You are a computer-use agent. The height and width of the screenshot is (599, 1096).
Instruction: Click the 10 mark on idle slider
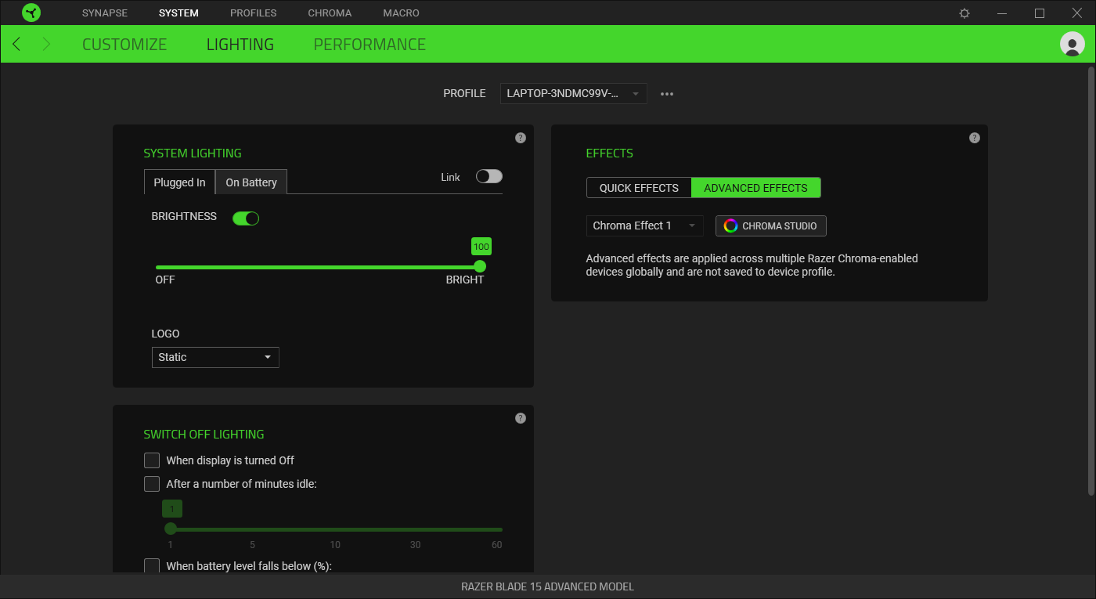click(335, 545)
